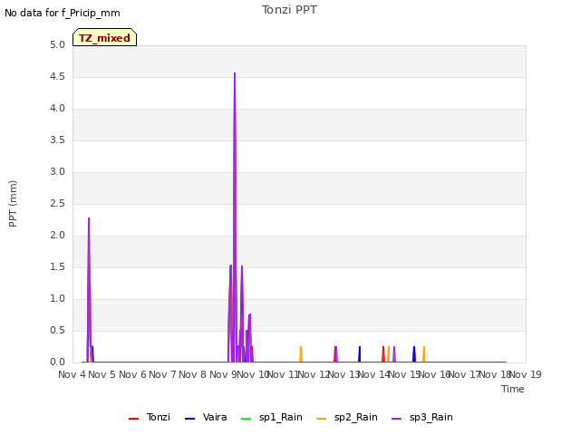Click the orange sp2_Rain legend color marker
Image resolution: width=580 pixels, height=435 pixels.
322,419
